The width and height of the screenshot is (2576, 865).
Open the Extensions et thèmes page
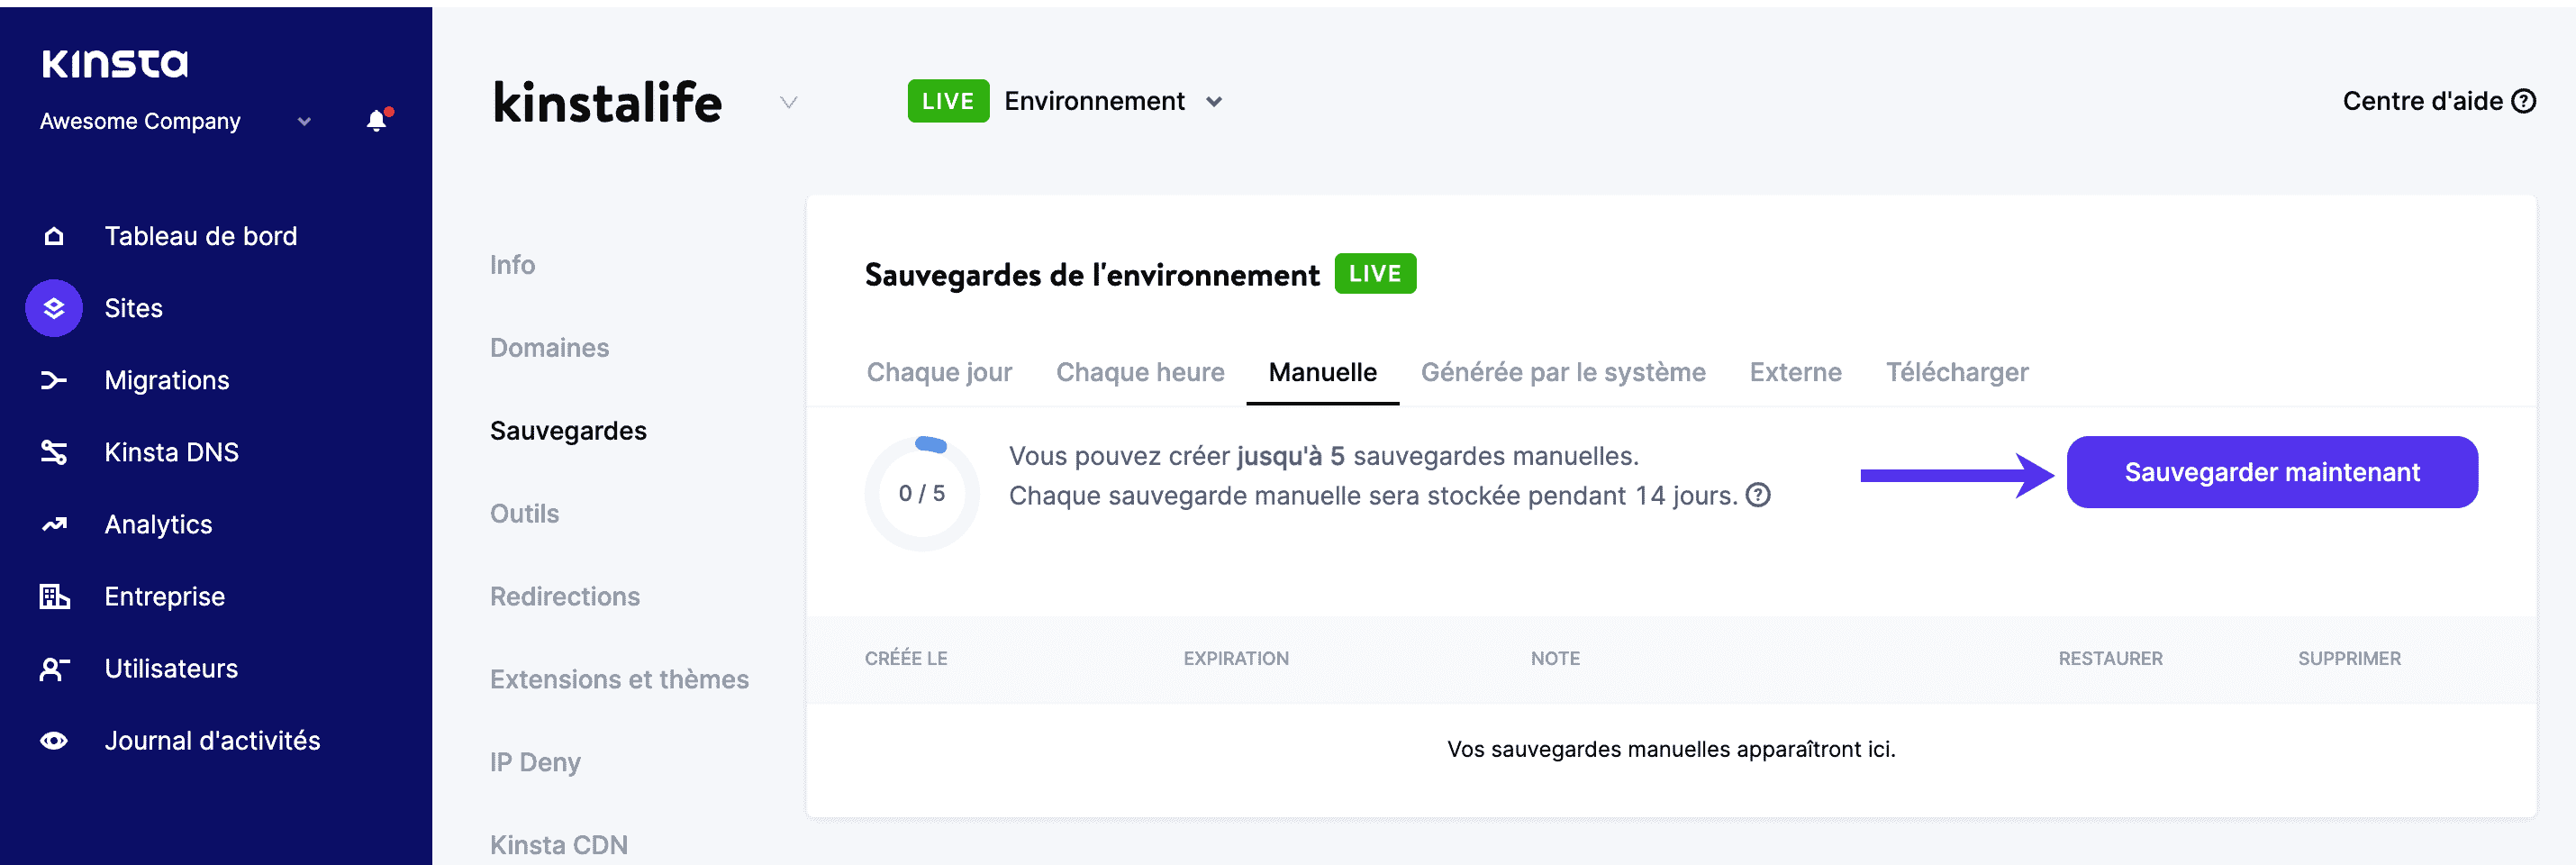pos(619,679)
